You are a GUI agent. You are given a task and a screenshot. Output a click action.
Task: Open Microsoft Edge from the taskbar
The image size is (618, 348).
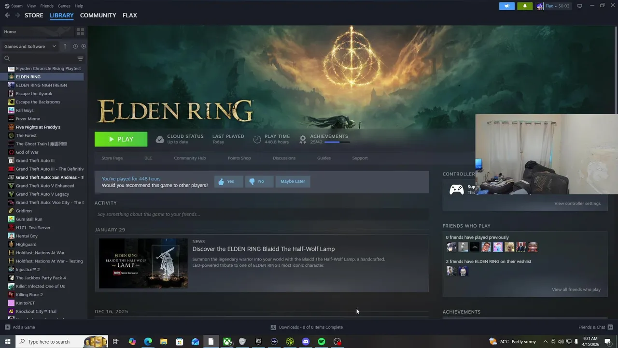(148, 342)
